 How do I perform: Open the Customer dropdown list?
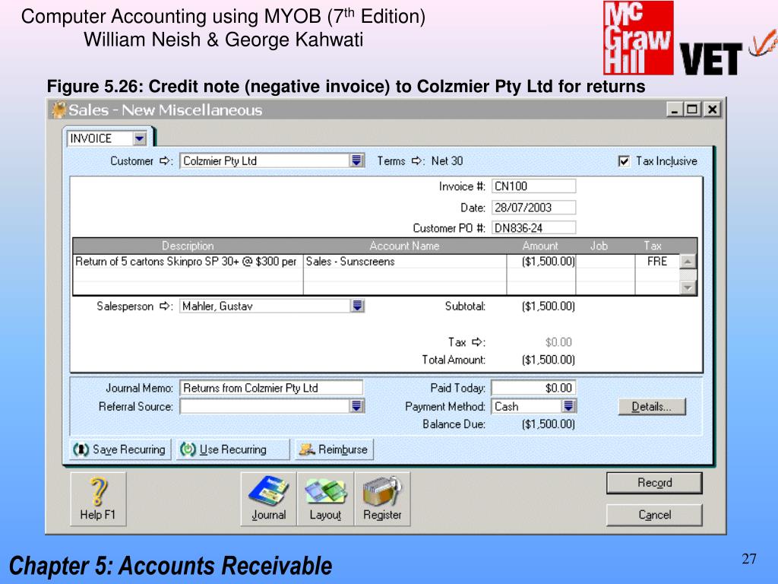click(x=356, y=160)
